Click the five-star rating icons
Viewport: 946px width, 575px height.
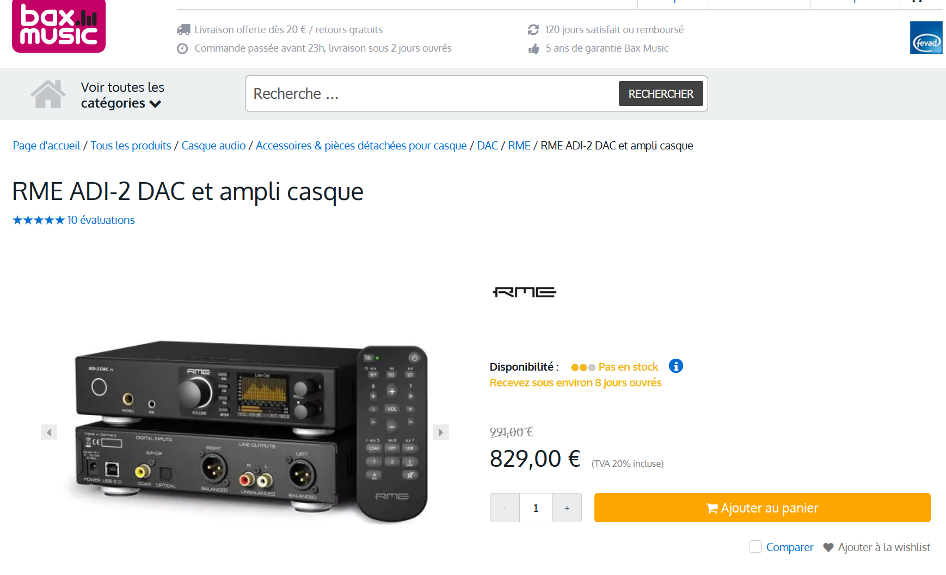tap(39, 220)
